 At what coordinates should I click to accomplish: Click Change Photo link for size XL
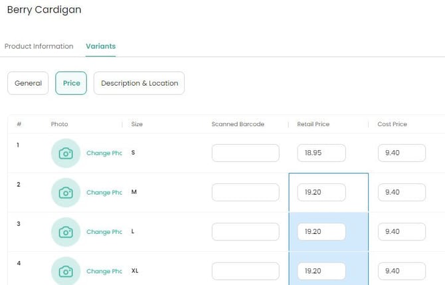(x=104, y=271)
